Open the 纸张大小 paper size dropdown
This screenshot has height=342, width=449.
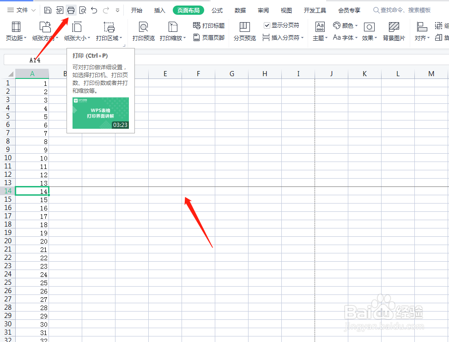77,31
